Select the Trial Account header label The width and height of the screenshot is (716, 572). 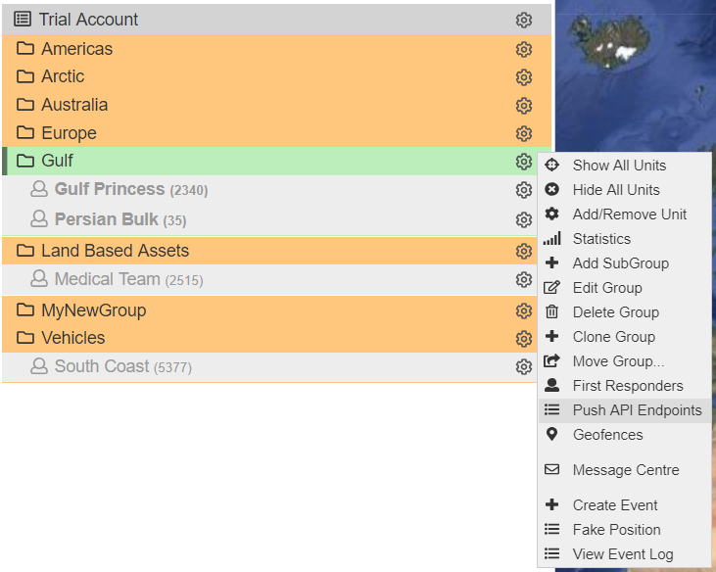88,20
